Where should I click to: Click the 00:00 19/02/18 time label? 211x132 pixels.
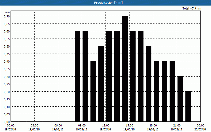[10, 128]
